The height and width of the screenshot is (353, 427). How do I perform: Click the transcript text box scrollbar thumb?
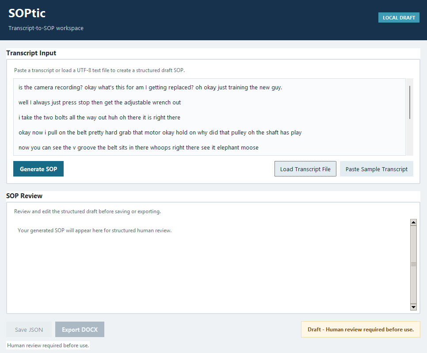(x=410, y=102)
